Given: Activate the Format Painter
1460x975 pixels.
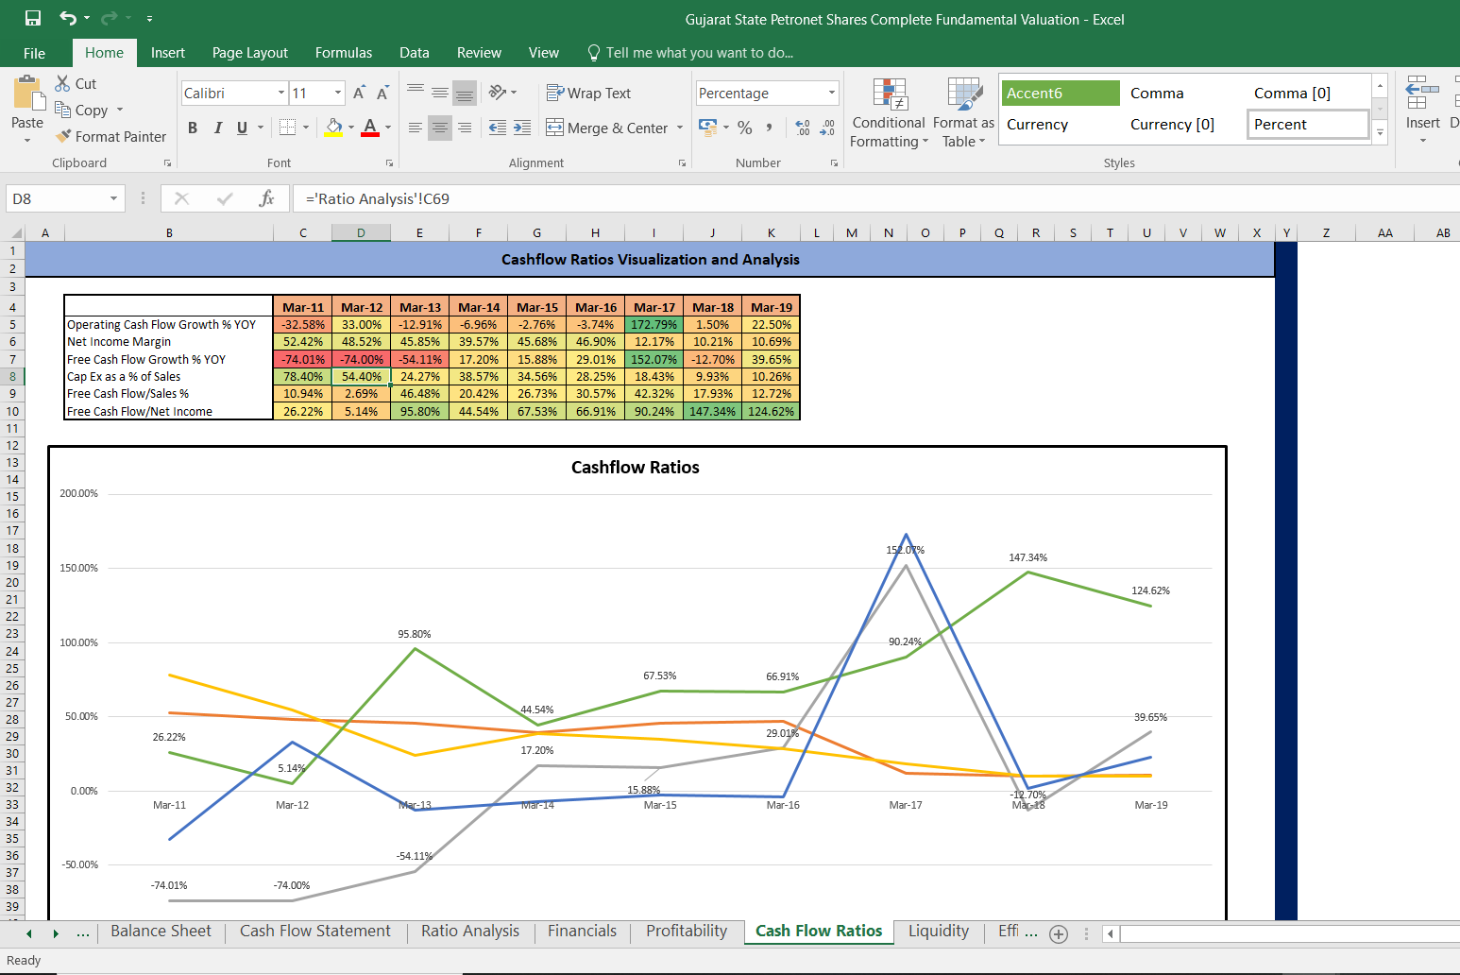Looking at the screenshot, I should click(x=110, y=136).
